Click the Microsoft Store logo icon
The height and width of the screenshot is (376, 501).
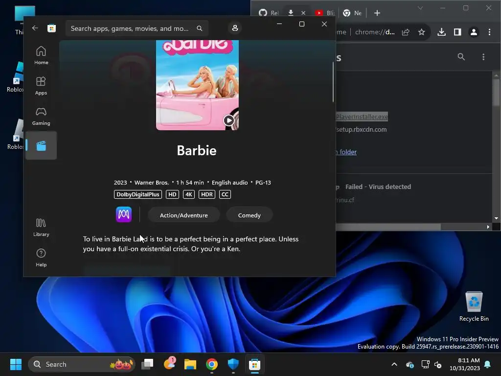point(51,28)
